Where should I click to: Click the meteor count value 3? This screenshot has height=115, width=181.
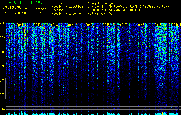point(41,13)
